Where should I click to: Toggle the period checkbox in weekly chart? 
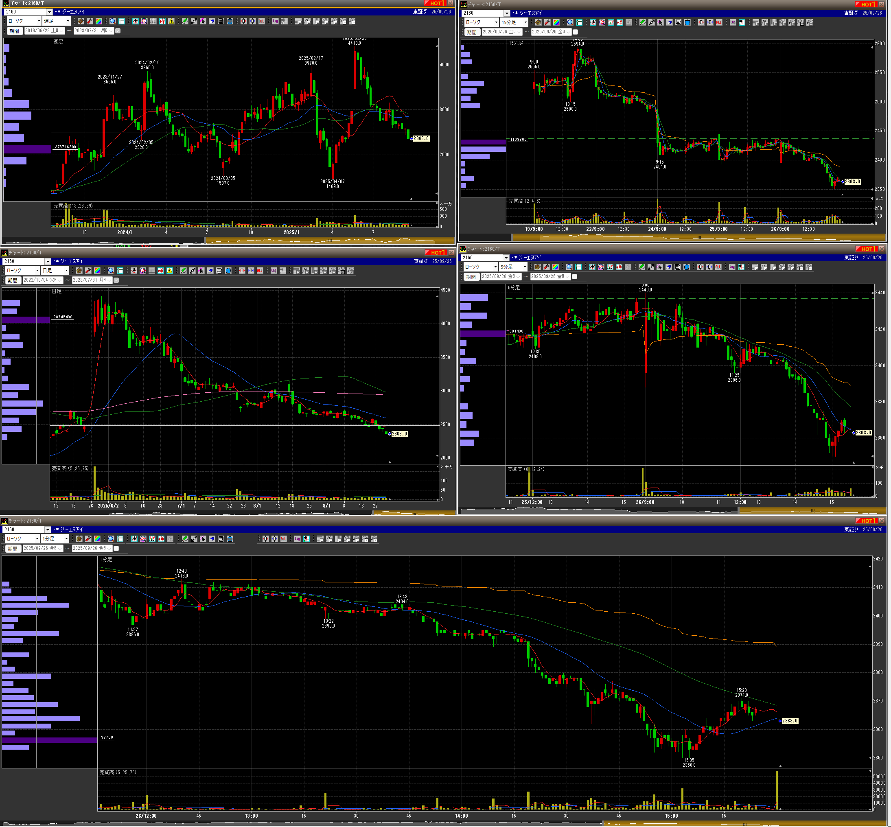point(118,31)
